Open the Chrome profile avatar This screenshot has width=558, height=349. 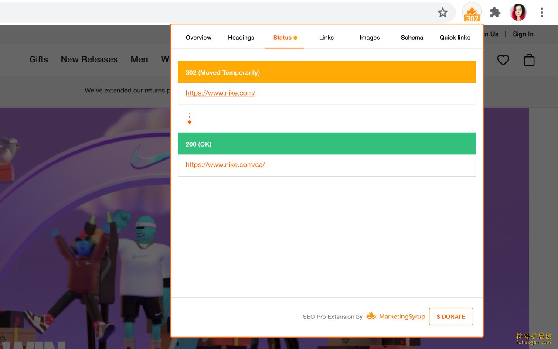pyautogui.click(x=518, y=12)
